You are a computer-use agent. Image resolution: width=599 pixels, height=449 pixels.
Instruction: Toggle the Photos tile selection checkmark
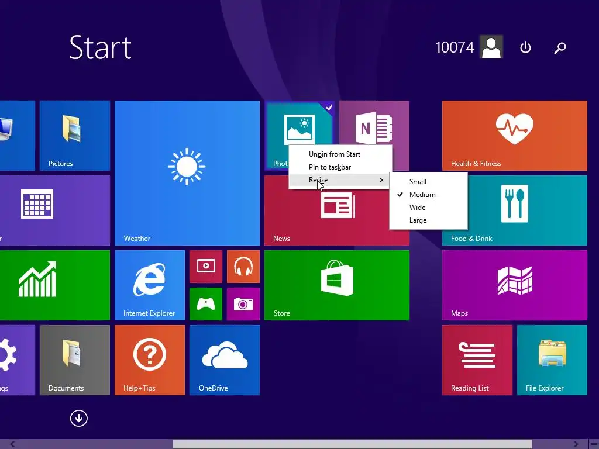(x=329, y=108)
